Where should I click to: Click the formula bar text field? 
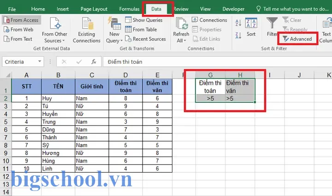click(217, 62)
